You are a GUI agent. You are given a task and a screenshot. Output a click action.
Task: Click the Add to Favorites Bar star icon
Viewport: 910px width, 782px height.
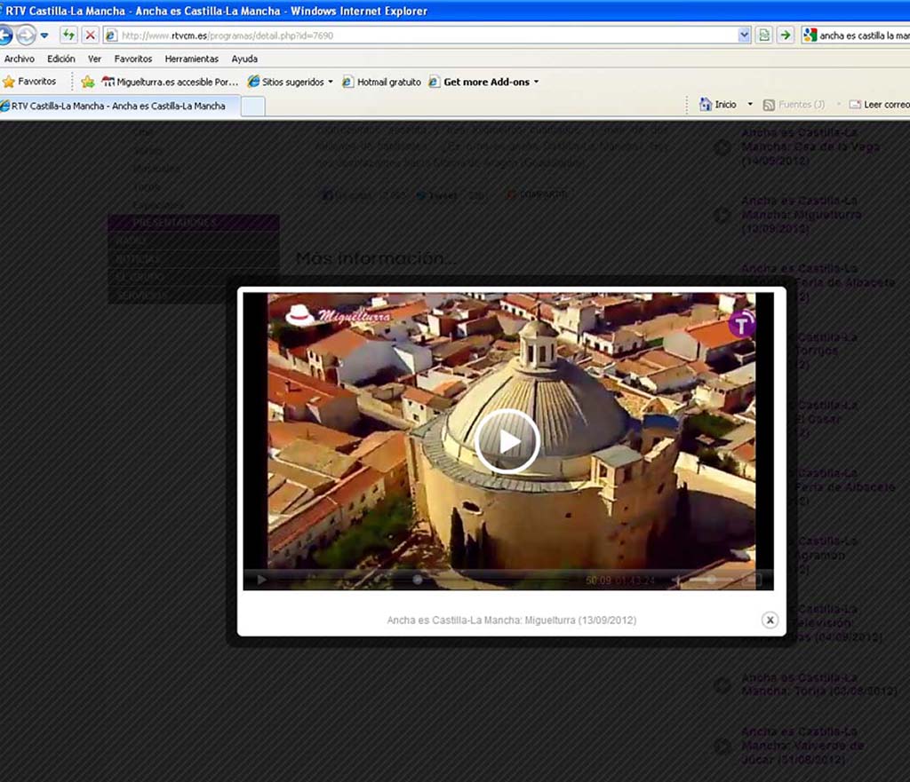pos(87,82)
